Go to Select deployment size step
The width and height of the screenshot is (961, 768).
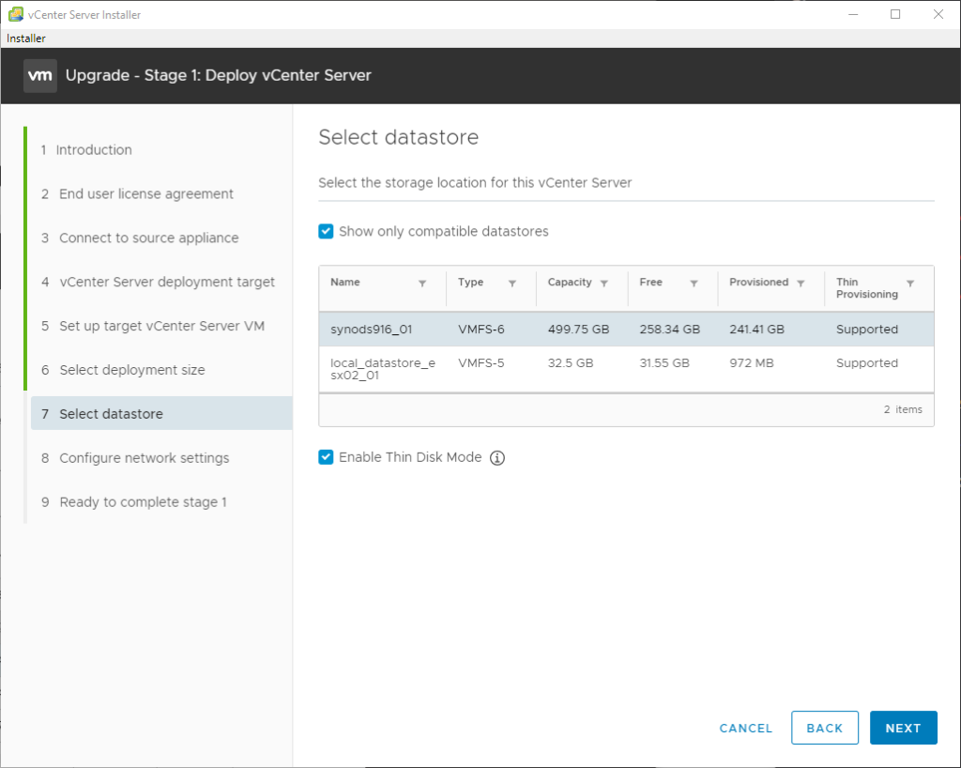pyautogui.click(x=123, y=370)
